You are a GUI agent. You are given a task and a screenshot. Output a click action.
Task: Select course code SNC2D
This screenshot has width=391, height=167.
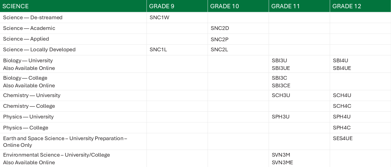[220, 28]
